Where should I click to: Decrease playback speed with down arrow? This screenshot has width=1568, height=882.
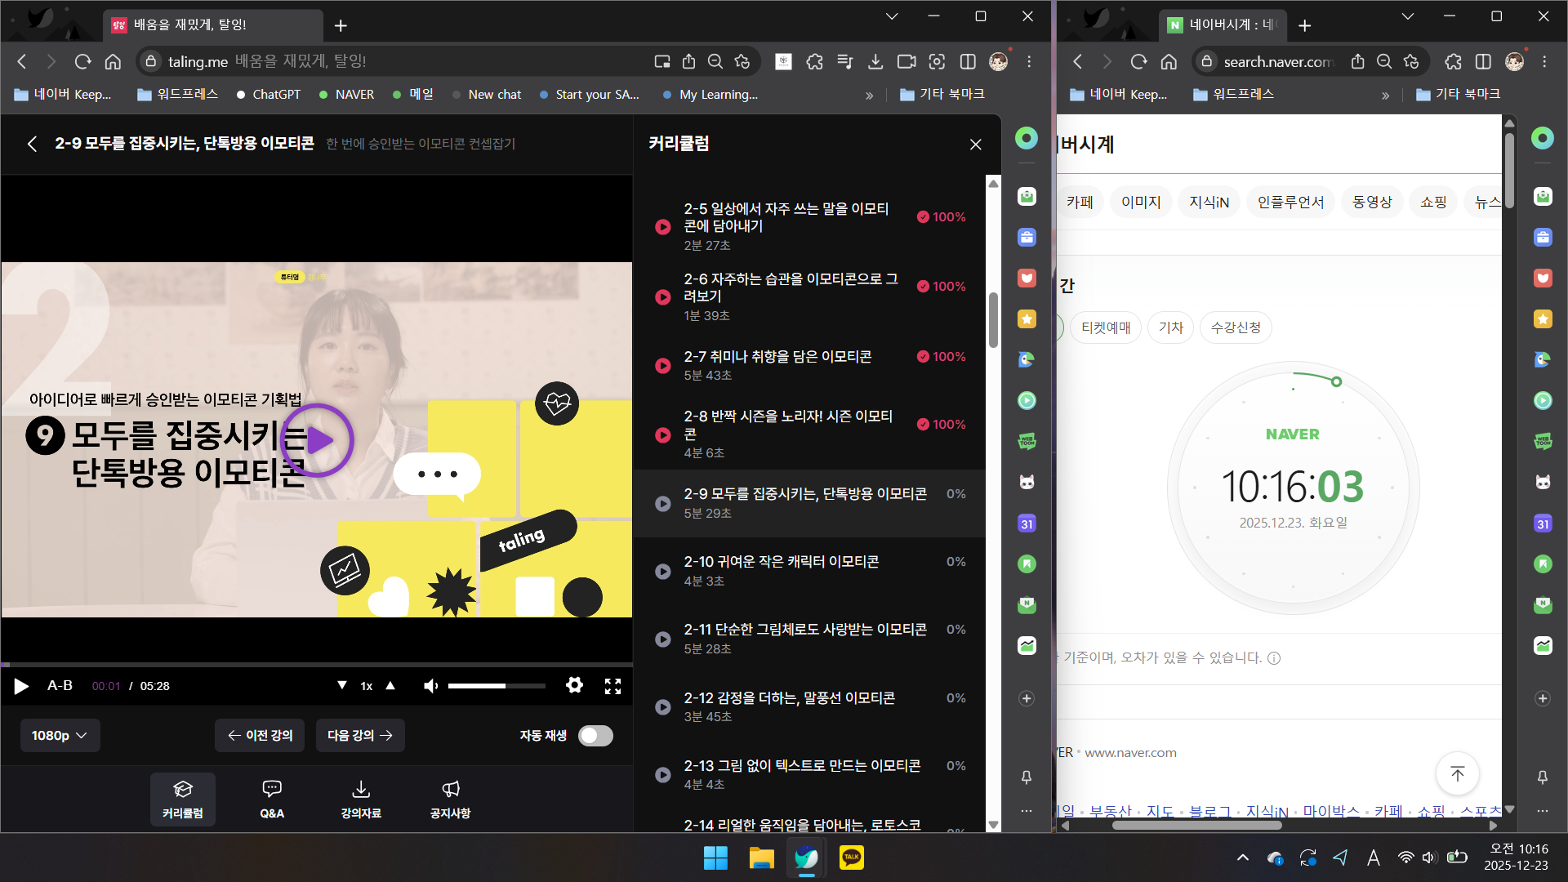coord(342,686)
